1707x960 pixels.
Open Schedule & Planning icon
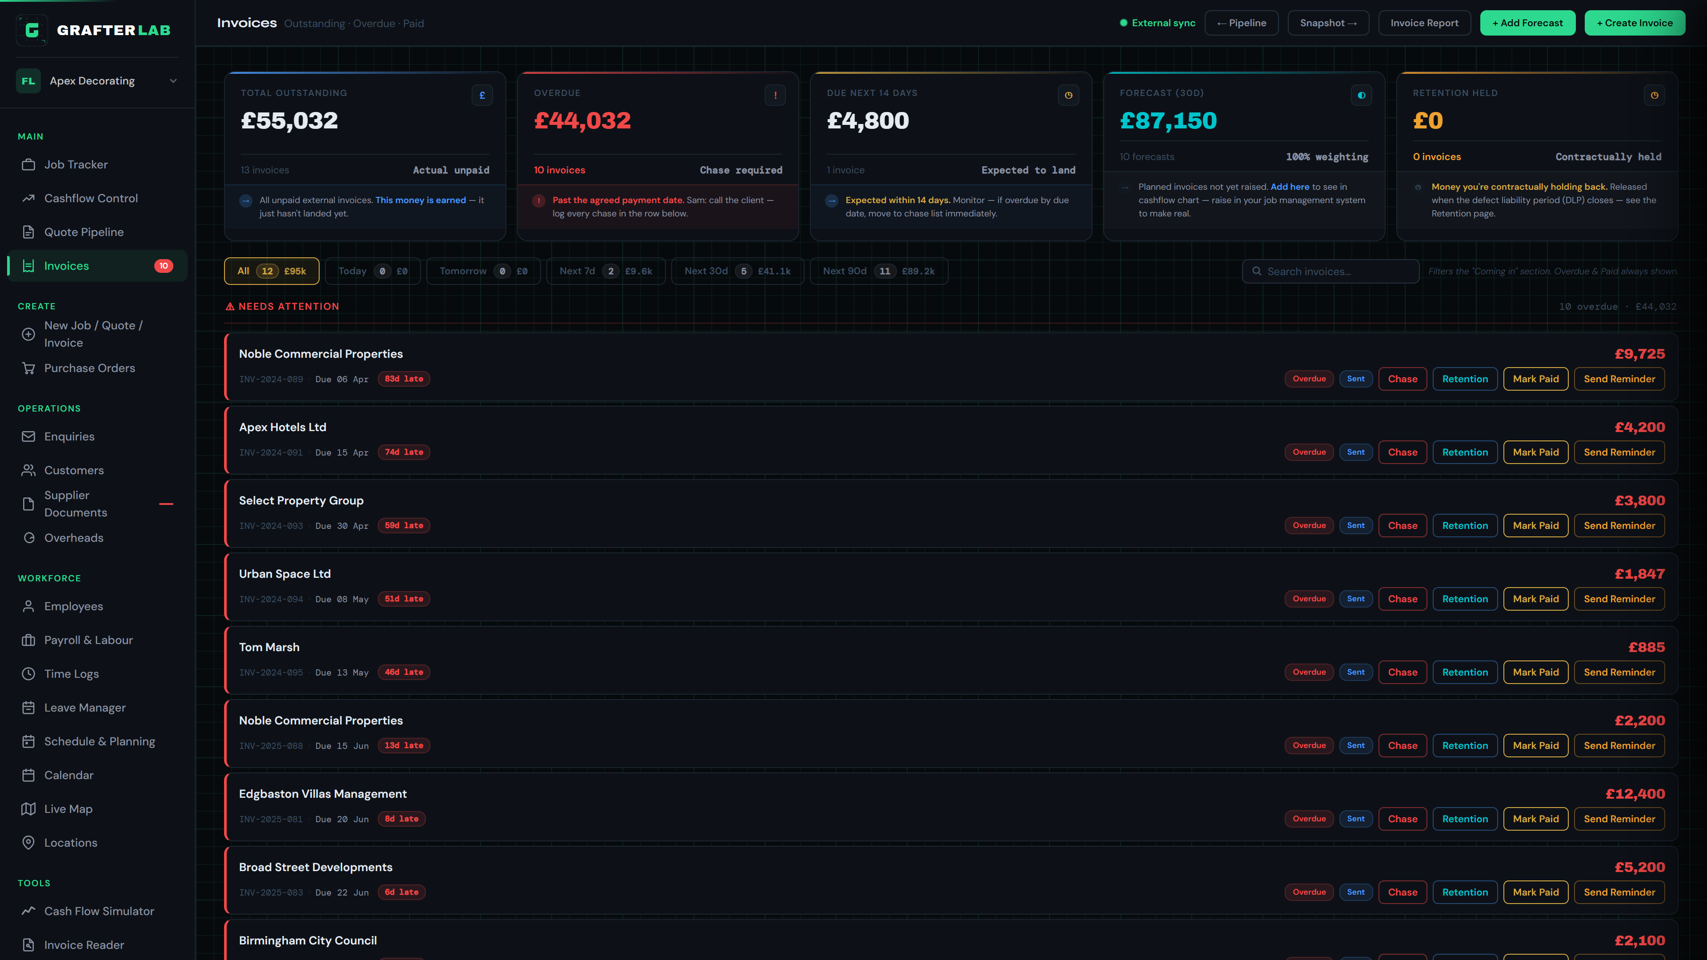click(28, 741)
